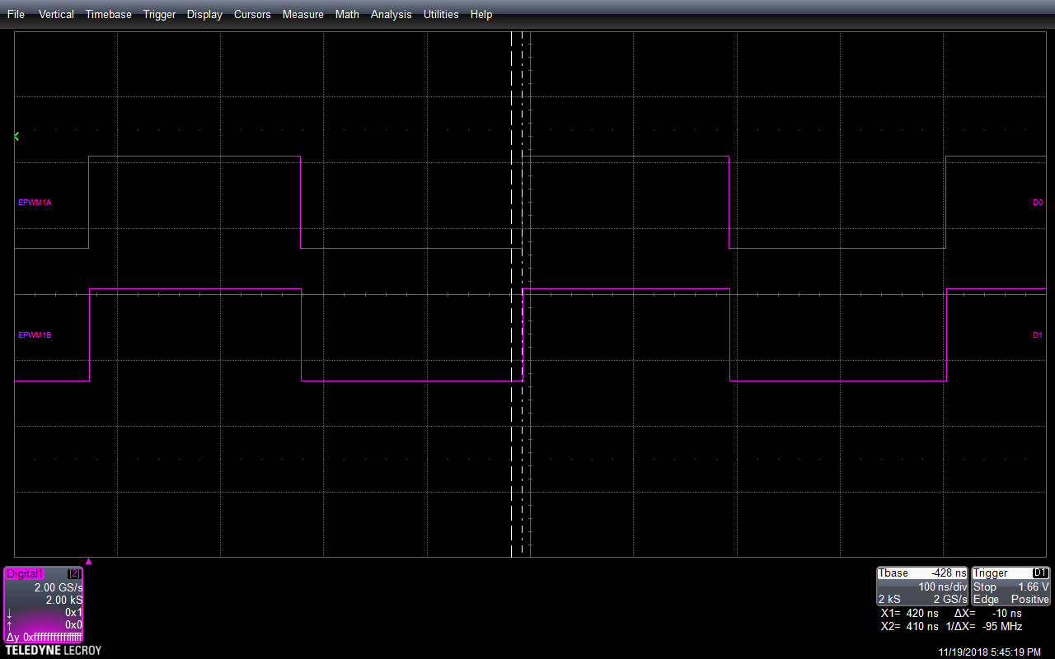Open the Analysis menu
Image resolution: width=1055 pixels, height=659 pixels.
(392, 14)
